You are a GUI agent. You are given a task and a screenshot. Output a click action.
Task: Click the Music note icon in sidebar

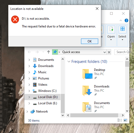coord(35,72)
